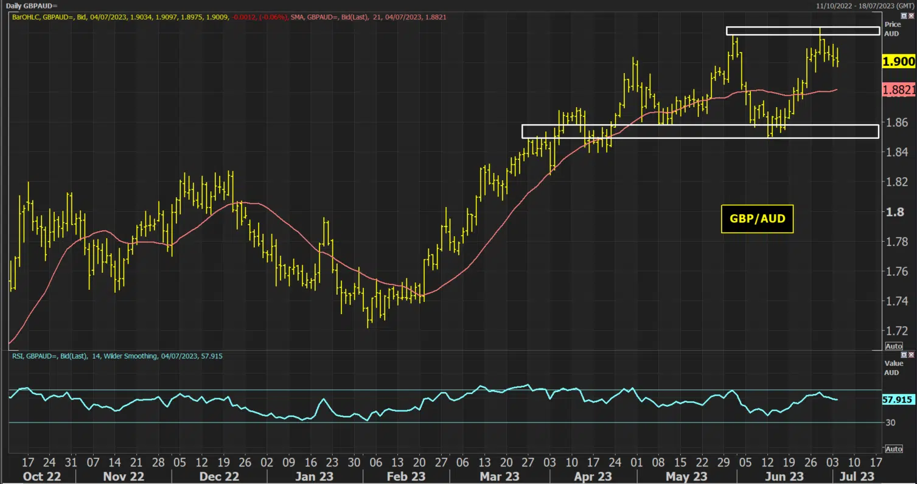Select the GBP/AUD text annotation box
The width and height of the screenshot is (917, 484).
click(x=757, y=219)
